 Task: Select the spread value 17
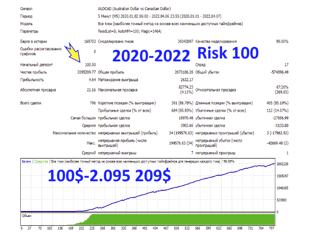coord(286,65)
